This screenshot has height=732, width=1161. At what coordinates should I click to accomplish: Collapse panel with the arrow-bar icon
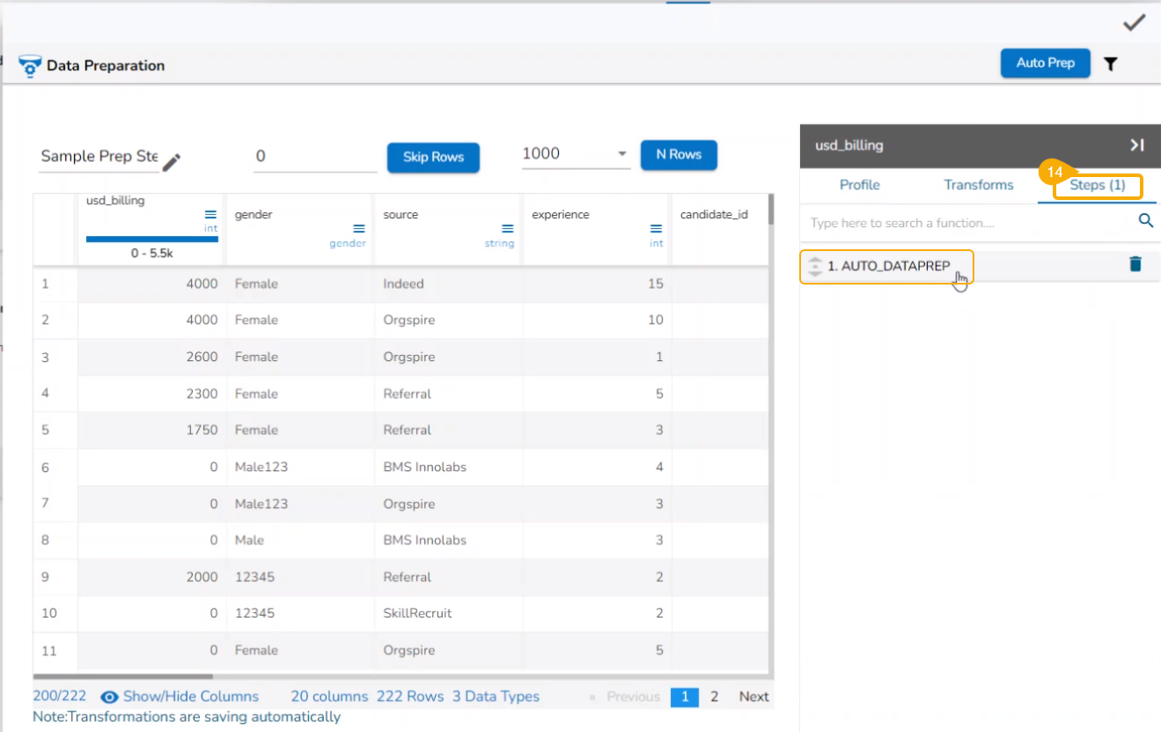1137,145
